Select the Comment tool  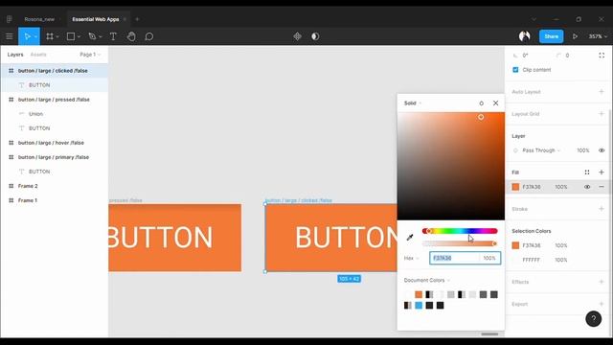tap(149, 36)
